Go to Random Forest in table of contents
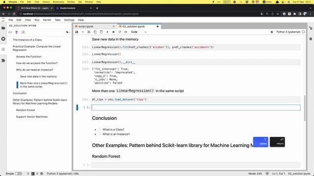This screenshot has height=176, width=314. (26, 110)
